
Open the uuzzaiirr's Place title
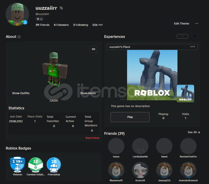(x=119, y=47)
